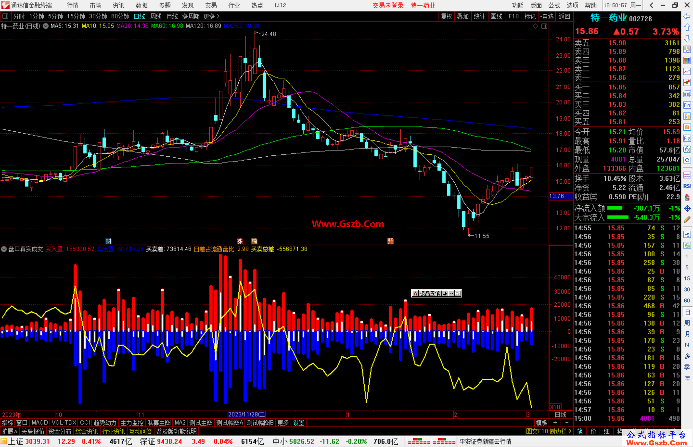This screenshot has width=693, height=447.
Task: Click the 上证 index value in status bar
Action: click(x=37, y=442)
